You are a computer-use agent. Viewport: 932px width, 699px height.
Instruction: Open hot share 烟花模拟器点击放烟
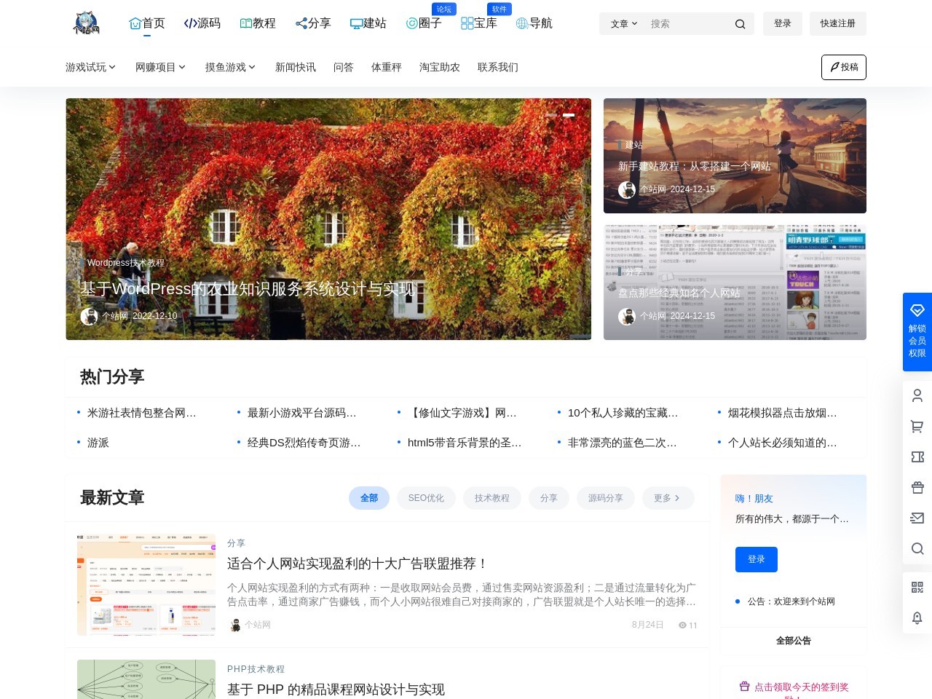[x=783, y=413]
